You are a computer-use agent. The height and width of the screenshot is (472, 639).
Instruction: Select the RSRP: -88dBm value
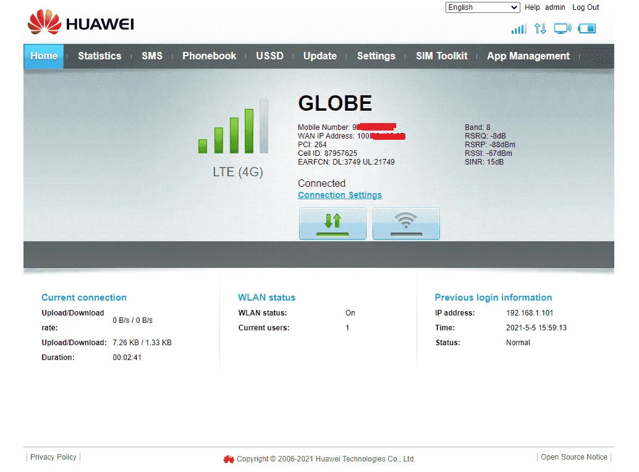tap(490, 145)
